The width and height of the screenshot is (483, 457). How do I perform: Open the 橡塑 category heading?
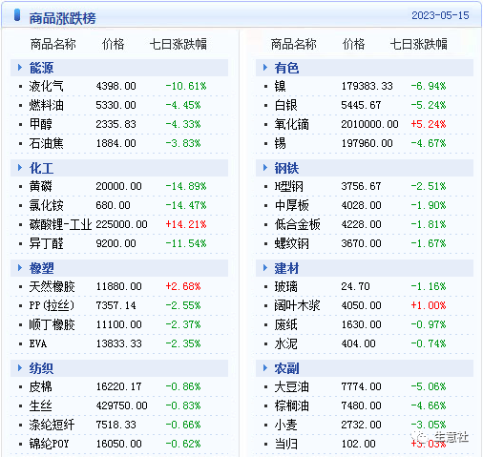(41, 268)
